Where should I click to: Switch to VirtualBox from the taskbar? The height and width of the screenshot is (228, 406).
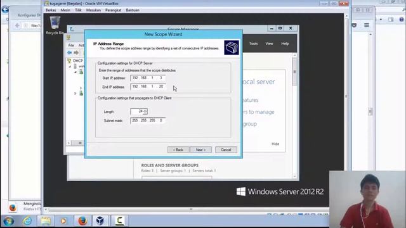(x=100, y=221)
